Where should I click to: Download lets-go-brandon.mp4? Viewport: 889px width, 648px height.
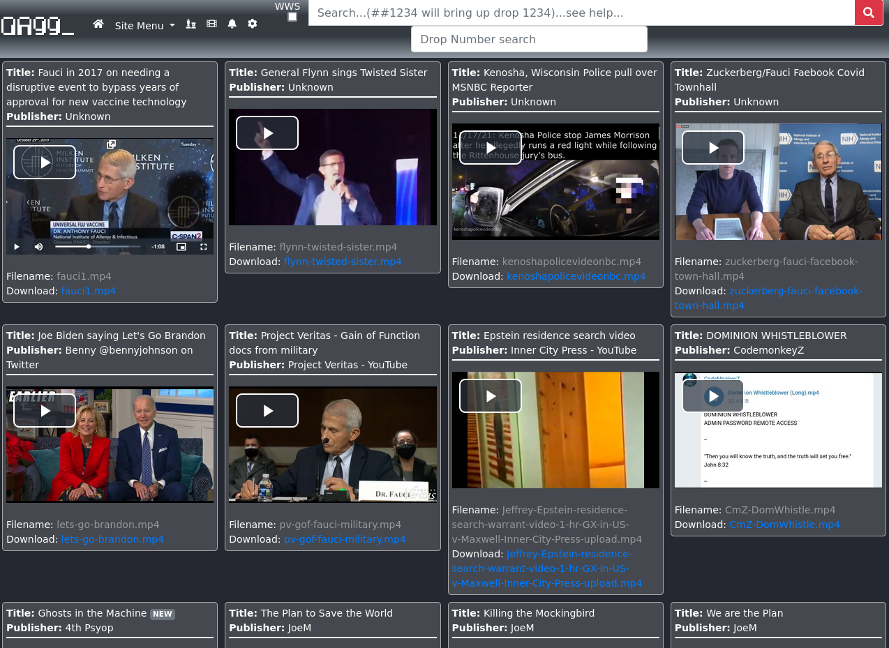click(113, 539)
